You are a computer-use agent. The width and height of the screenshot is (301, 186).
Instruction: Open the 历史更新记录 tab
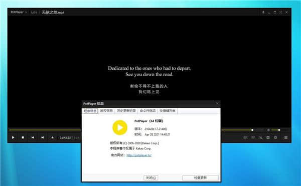pos(126,111)
